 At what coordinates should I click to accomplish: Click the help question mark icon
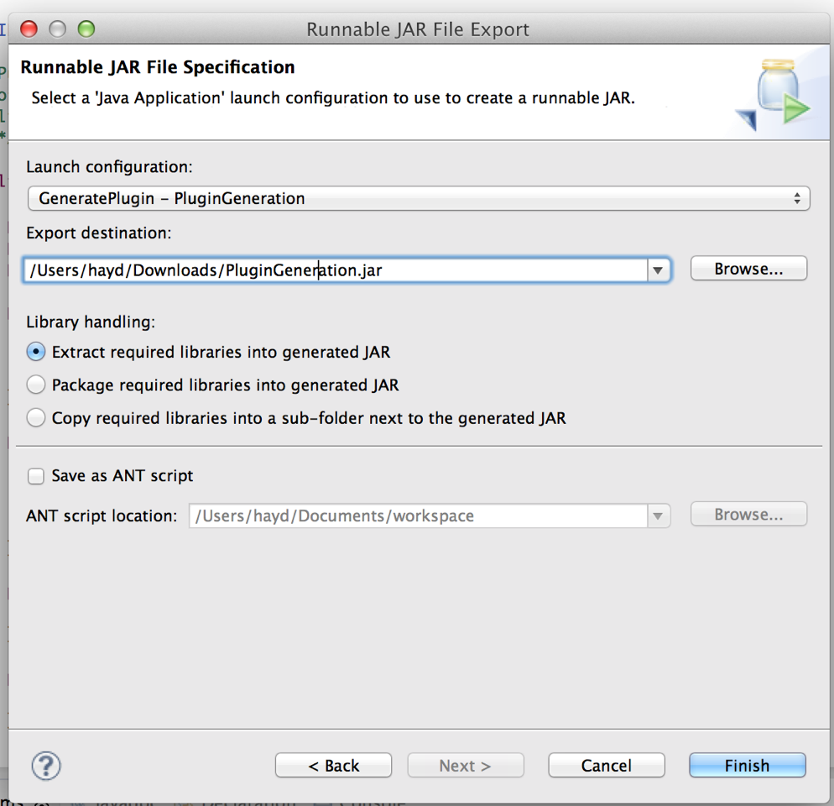46,765
